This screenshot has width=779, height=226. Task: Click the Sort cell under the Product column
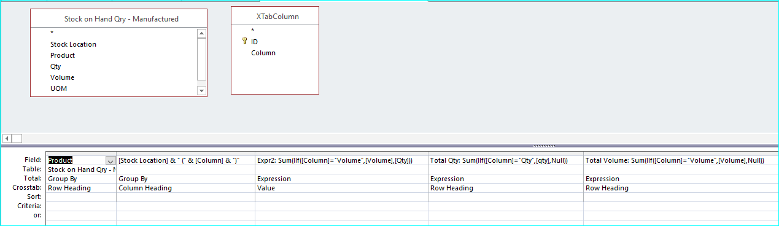pyautogui.click(x=81, y=197)
